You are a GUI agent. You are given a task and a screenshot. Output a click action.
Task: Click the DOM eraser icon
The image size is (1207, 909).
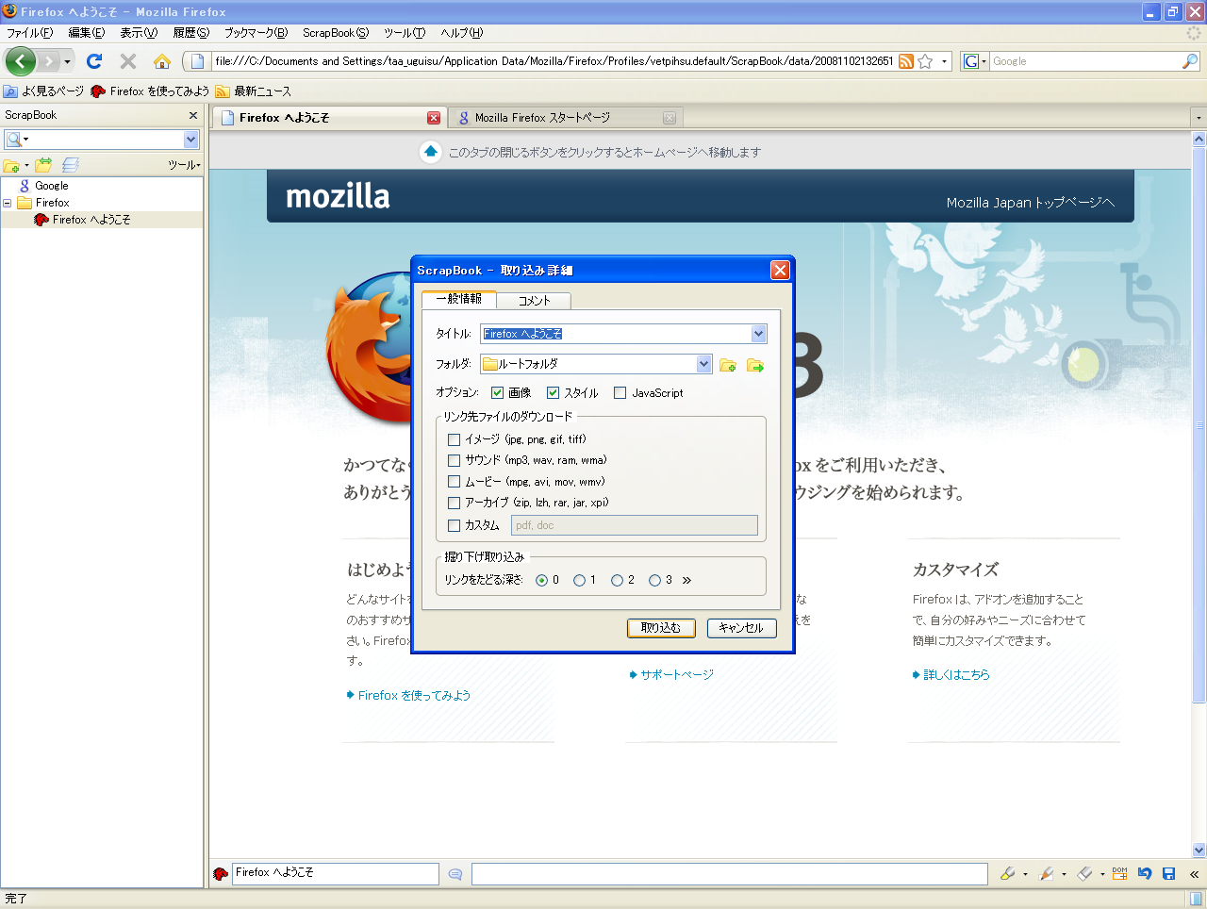click(x=1119, y=874)
